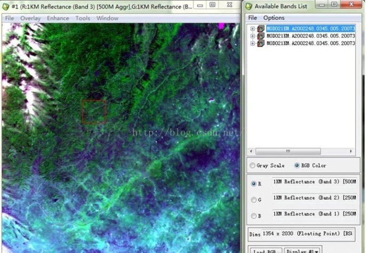
Task: Click the first MOD021KM file icon
Action: tap(261, 28)
